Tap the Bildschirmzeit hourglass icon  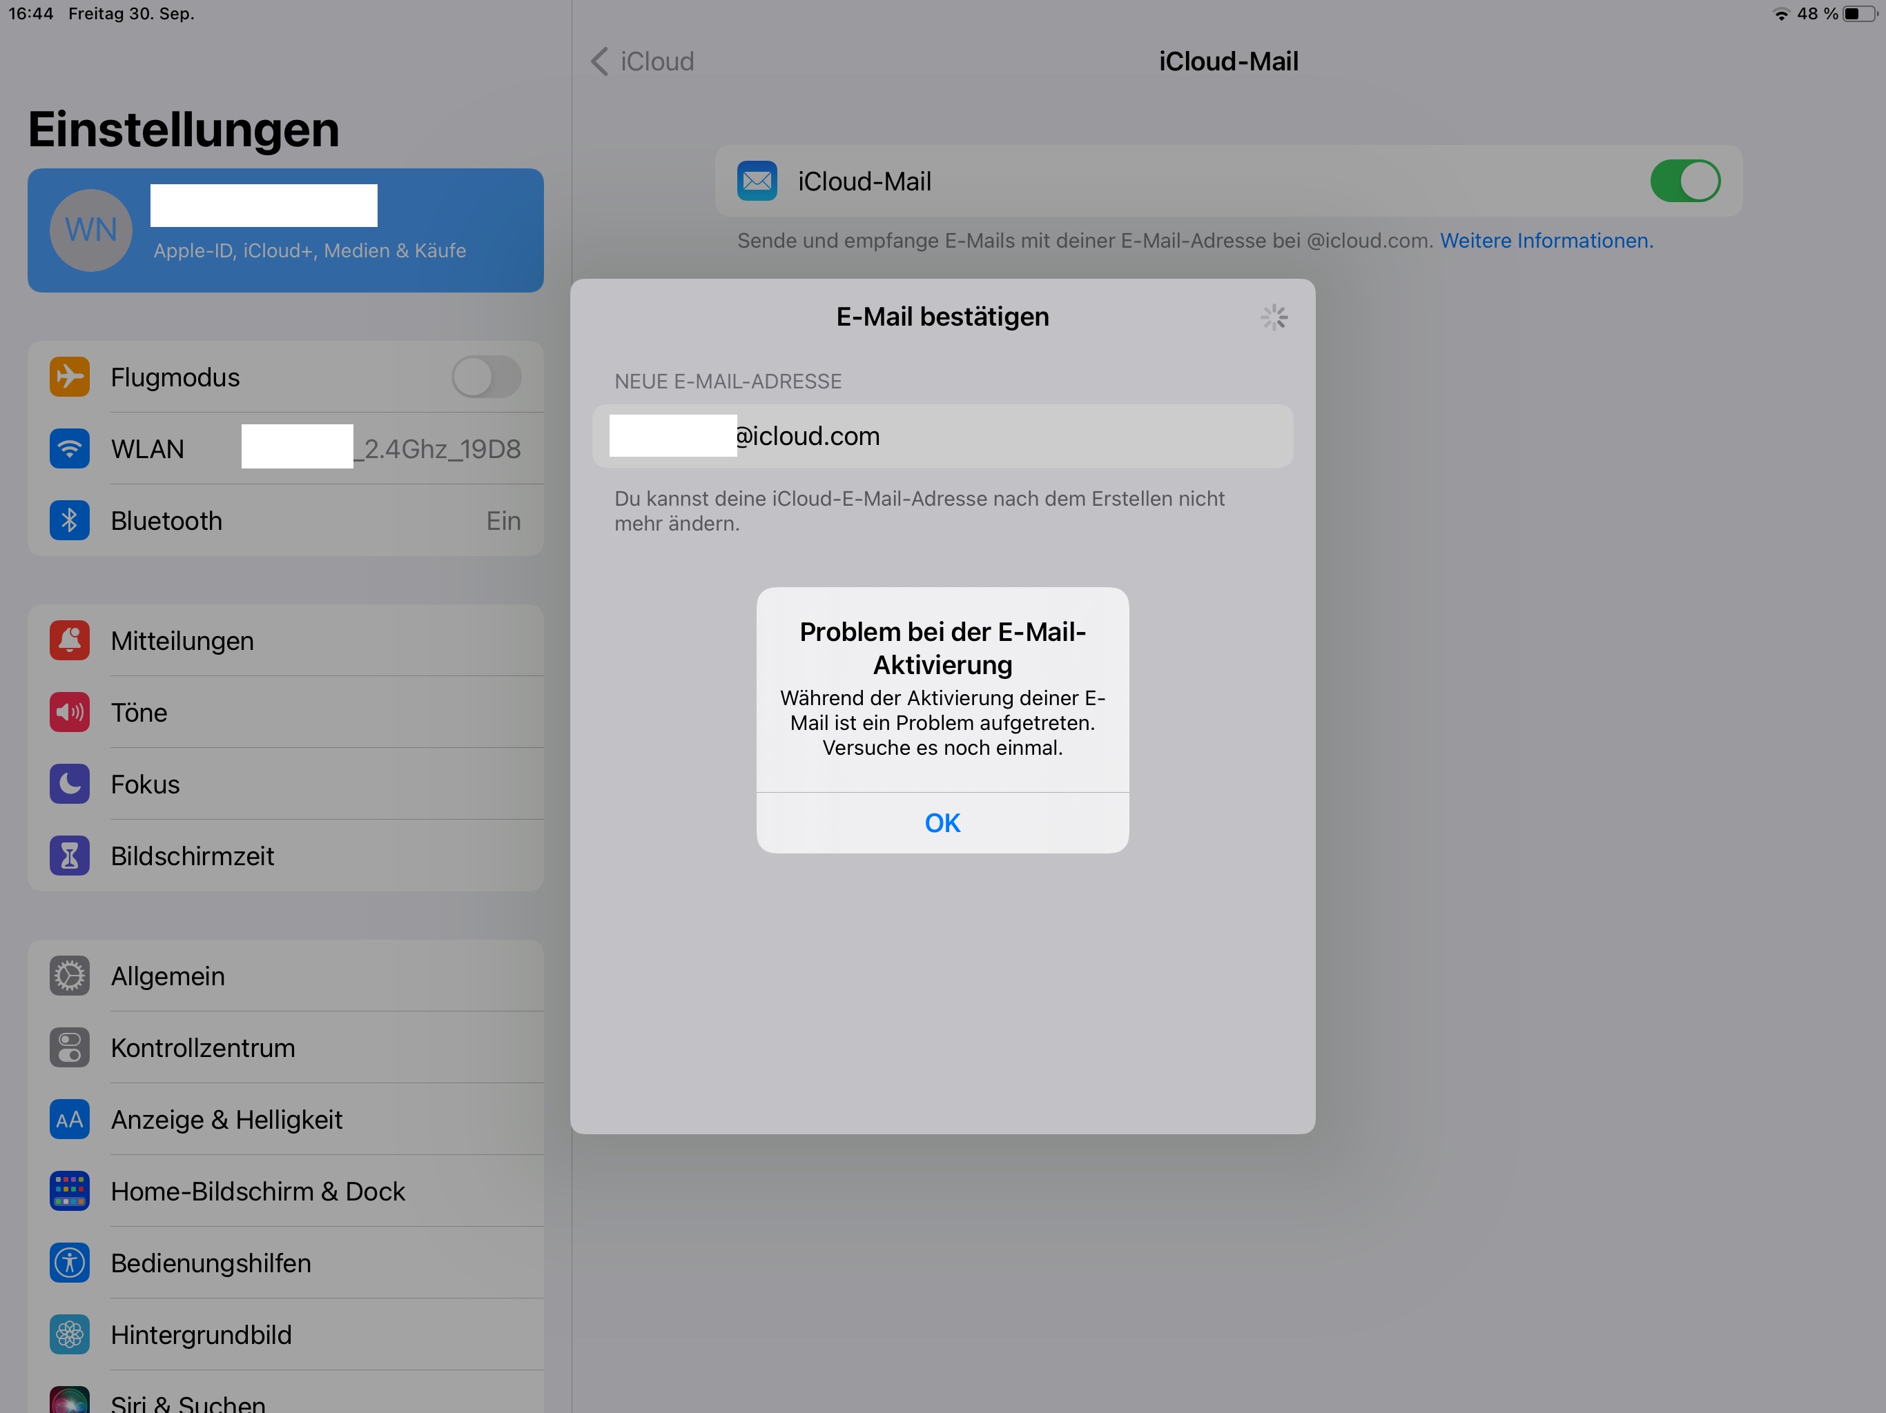coord(69,855)
